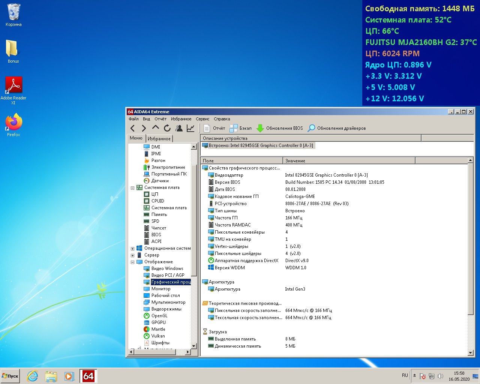
Task: Open the user manager icon in toolbar
Action: click(x=179, y=128)
